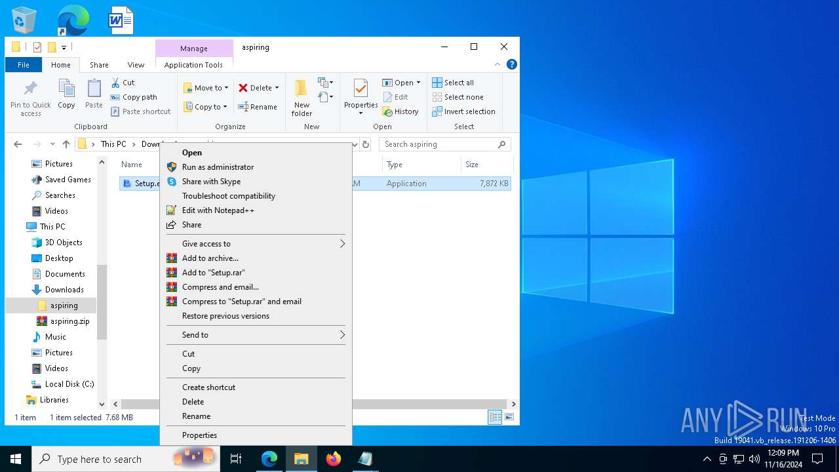This screenshot has height=472, width=839.
Task: Open the Word desktop shortcut
Action: (121, 20)
